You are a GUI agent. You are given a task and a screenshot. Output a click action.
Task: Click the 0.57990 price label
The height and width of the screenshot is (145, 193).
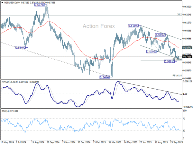[x=151, y=52]
